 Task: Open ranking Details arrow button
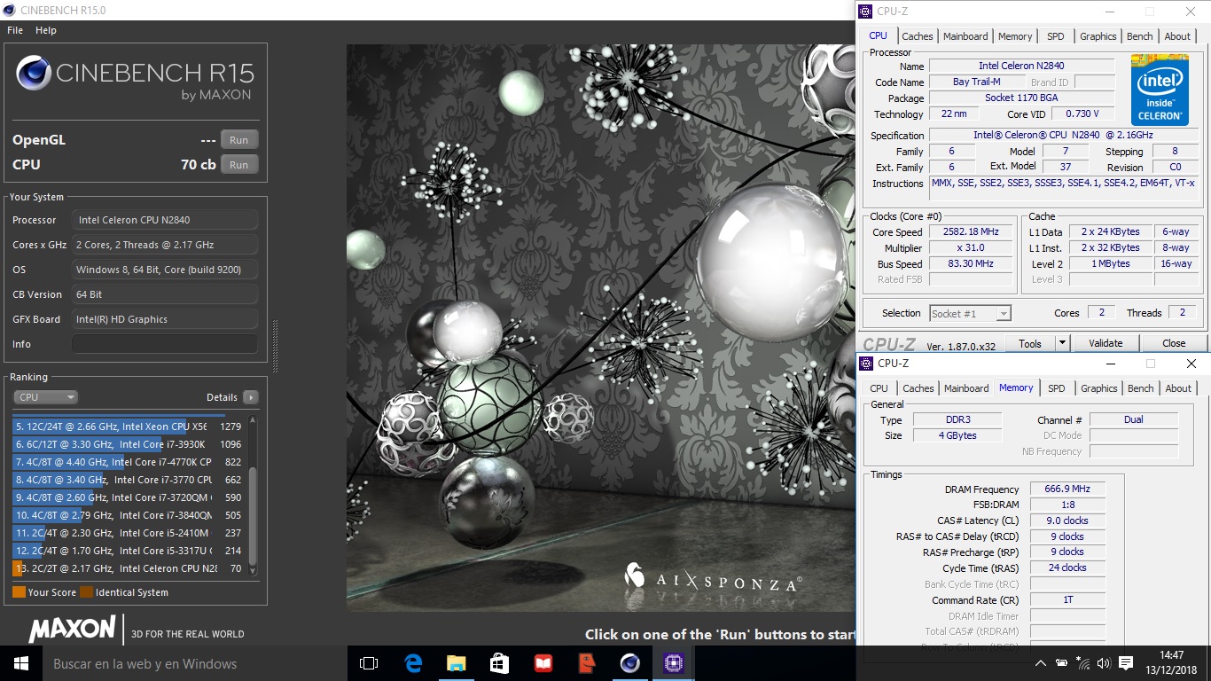[x=251, y=397]
